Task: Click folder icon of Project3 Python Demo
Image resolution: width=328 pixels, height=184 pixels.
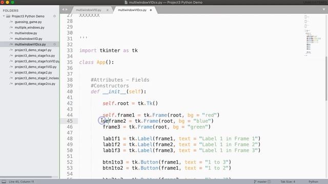Action: click(8, 16)
